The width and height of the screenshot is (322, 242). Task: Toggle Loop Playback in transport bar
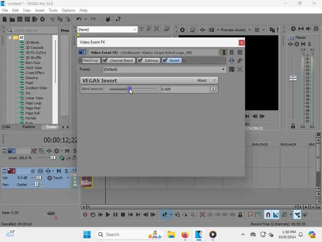[93, 215]
